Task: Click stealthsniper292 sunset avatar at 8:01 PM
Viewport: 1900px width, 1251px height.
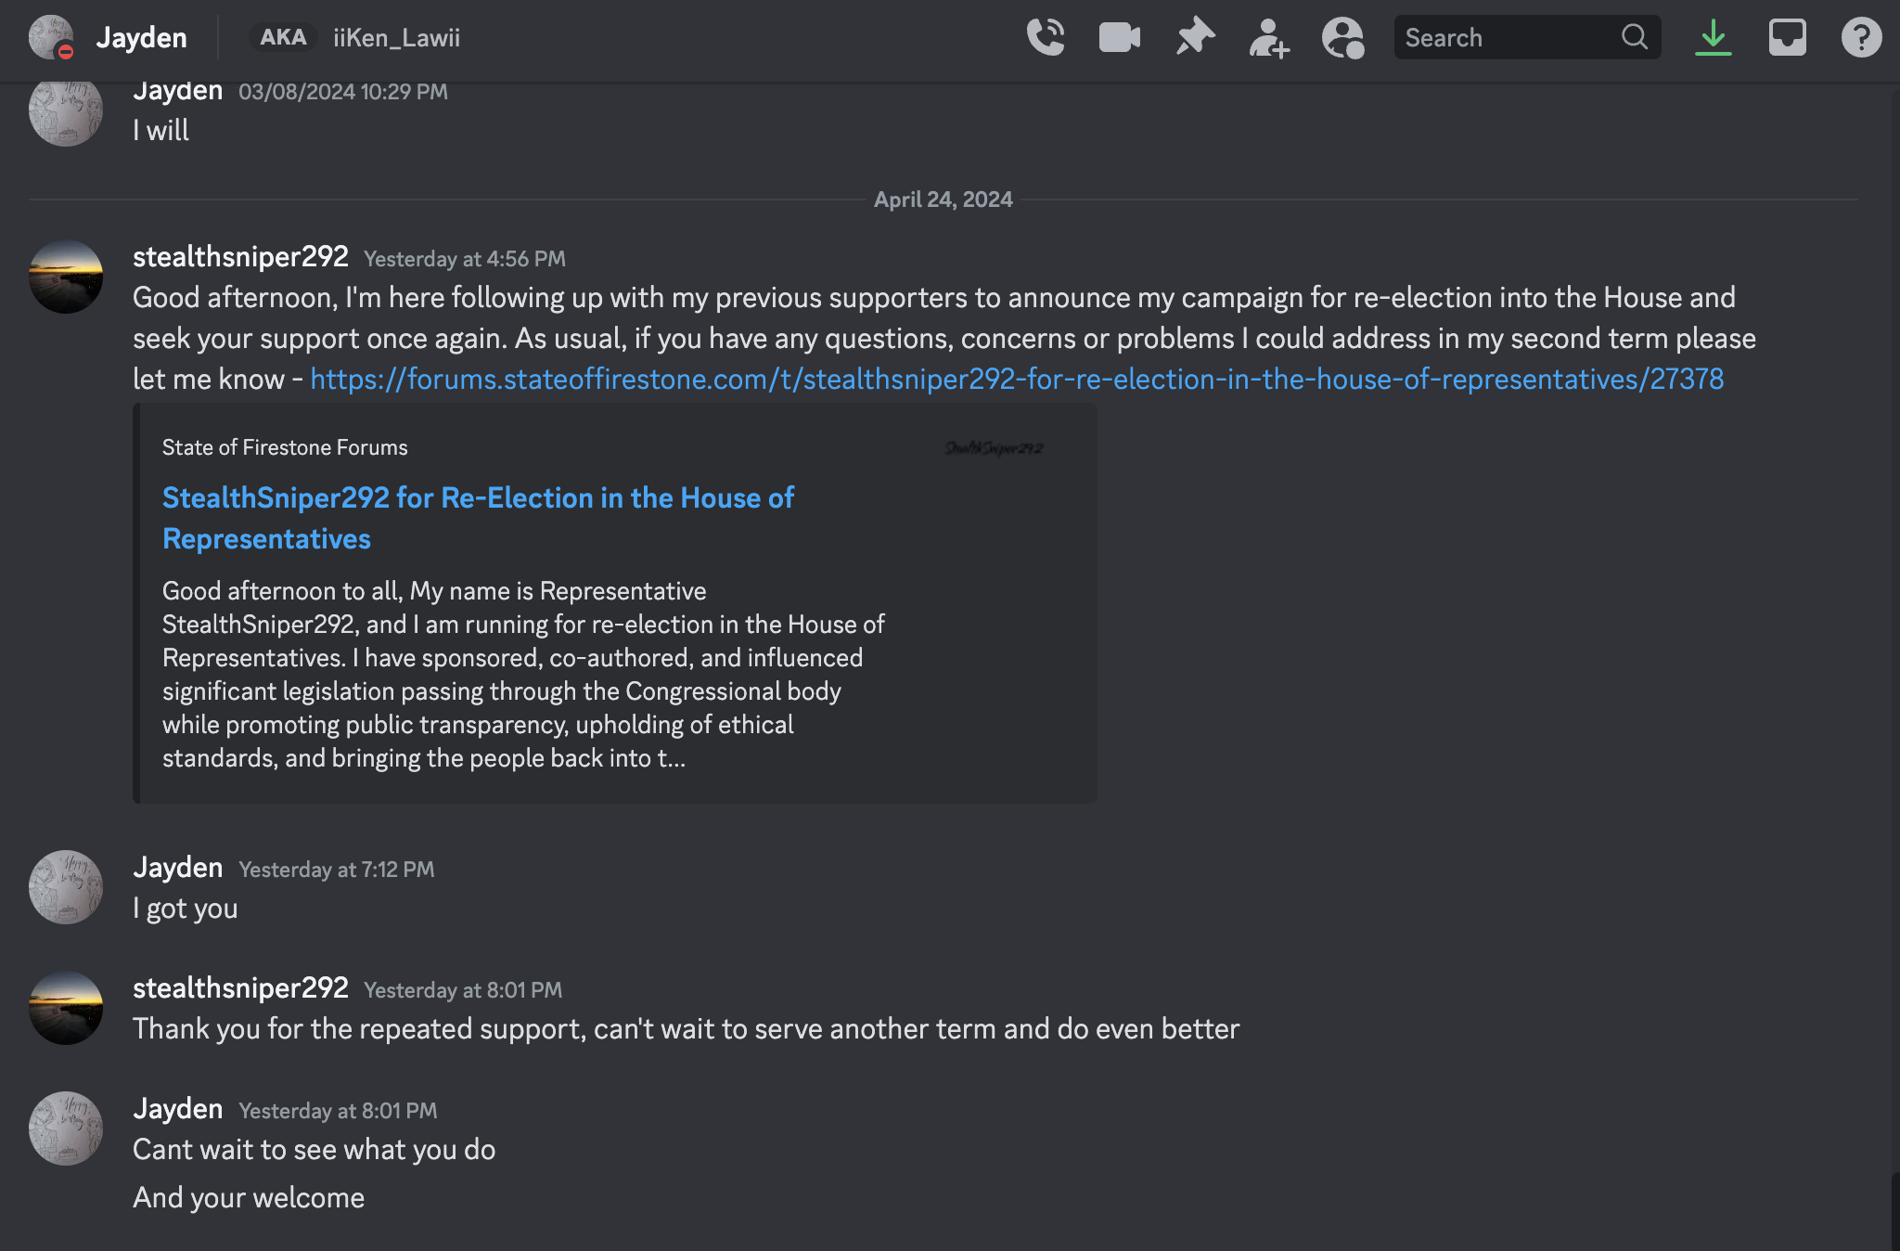Action: click(x=66, y=1008)
